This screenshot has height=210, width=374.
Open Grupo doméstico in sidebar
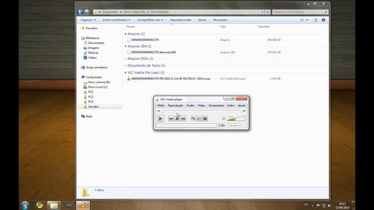coord(96,68)
